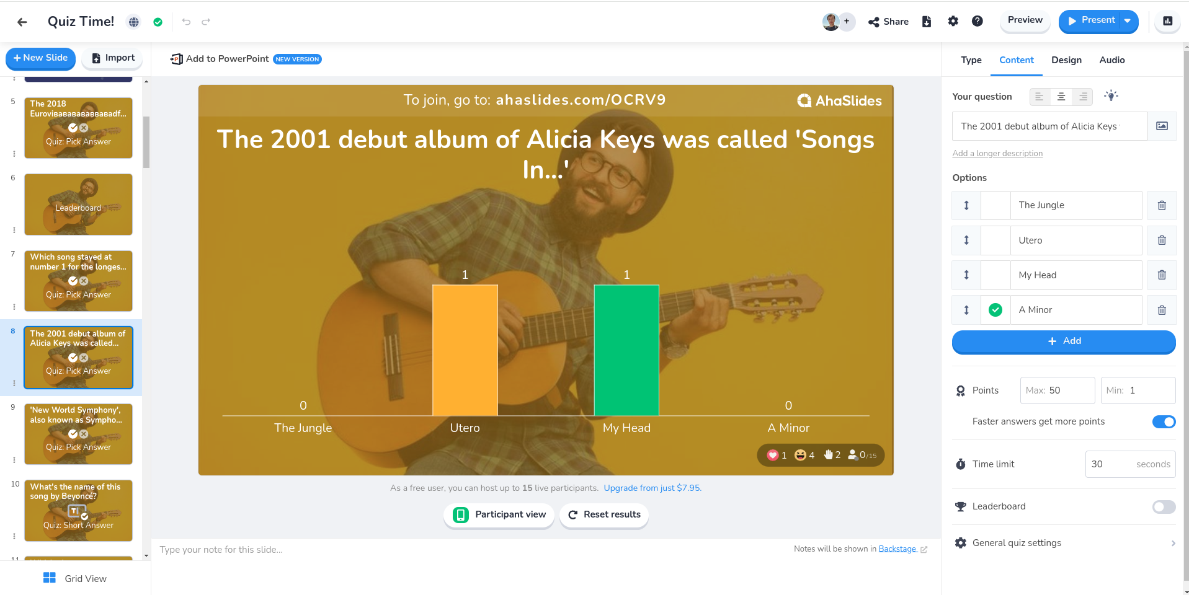Viewport: 1189px width, 595px height.
Task: Mark 'Utero' as the correct answer
Action: coord(995,240)
